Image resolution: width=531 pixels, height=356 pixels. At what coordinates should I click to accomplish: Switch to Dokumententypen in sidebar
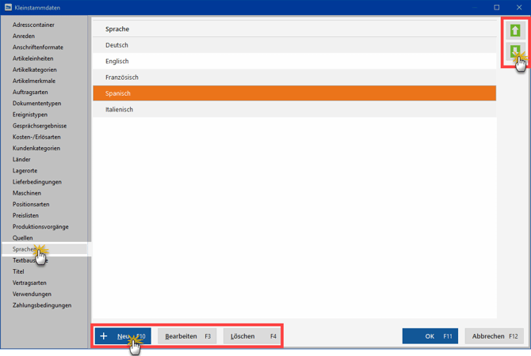click(x=36, y=103)
